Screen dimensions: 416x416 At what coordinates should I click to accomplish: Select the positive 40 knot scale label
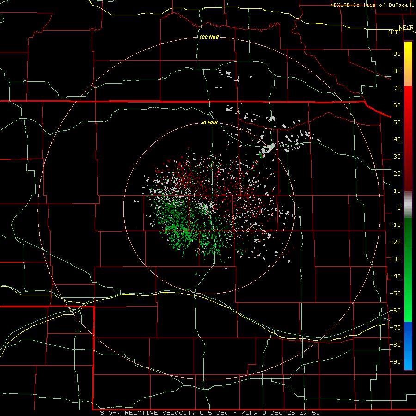(397, 139)
